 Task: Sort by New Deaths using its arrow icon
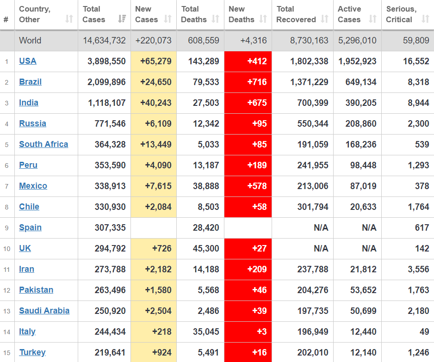263,19
